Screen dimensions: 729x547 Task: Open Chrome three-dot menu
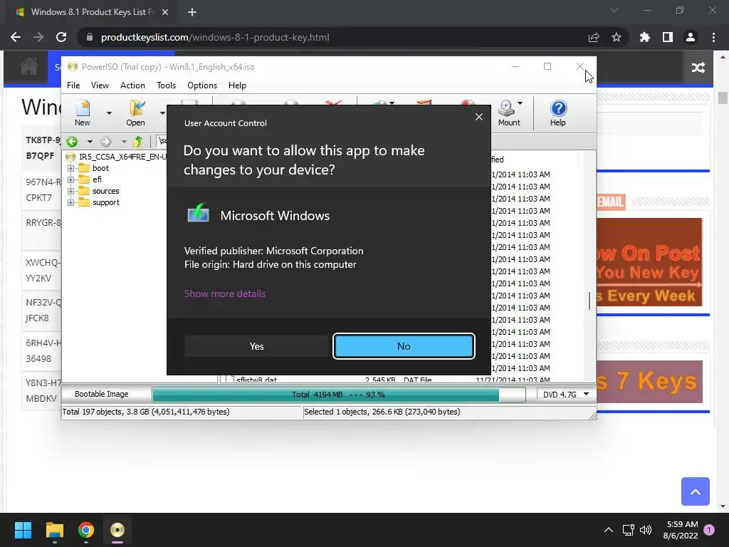point(713,37)
